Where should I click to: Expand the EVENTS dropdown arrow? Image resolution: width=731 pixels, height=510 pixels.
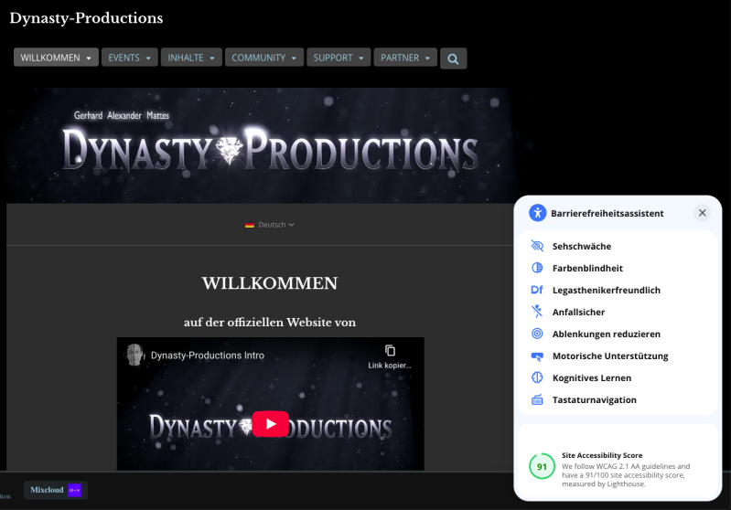click(148, 58)
